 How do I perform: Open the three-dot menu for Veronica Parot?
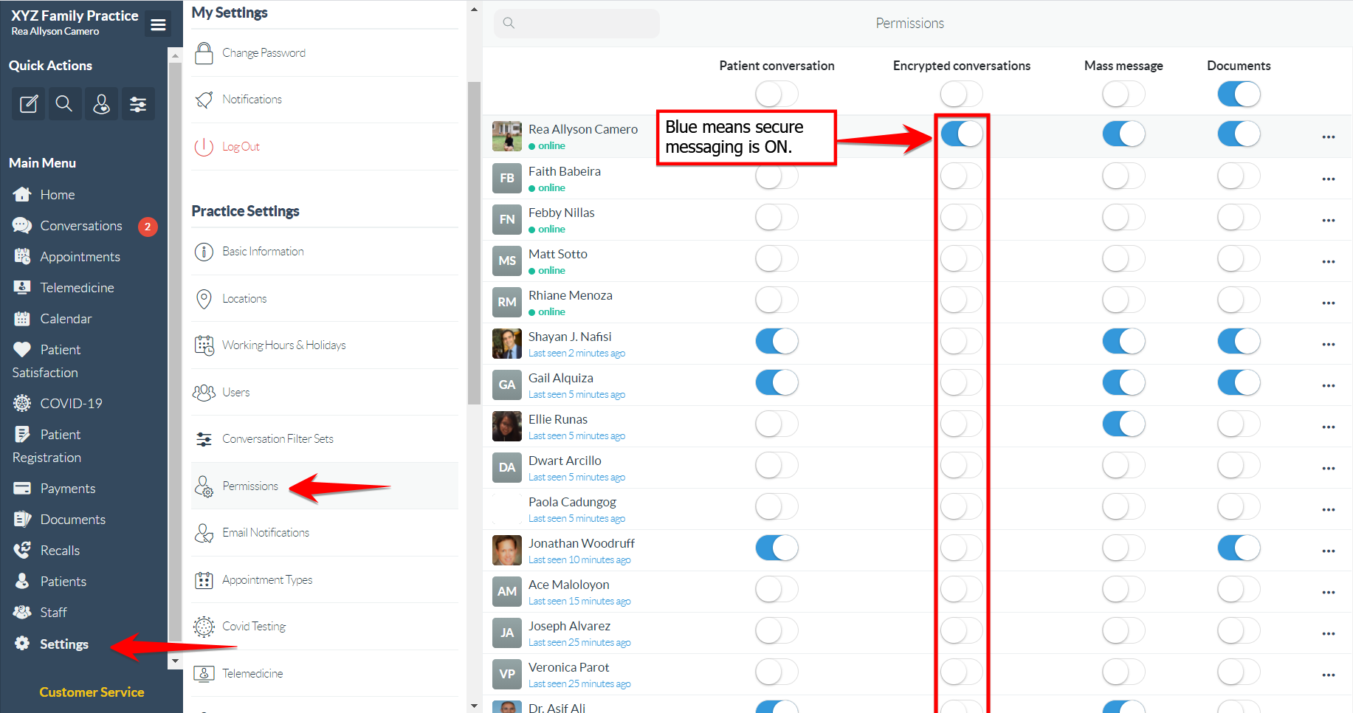pos(1329,675)
